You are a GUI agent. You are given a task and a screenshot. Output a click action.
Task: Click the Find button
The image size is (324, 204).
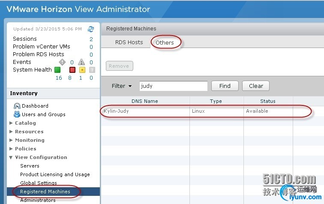tap(225, 86)
